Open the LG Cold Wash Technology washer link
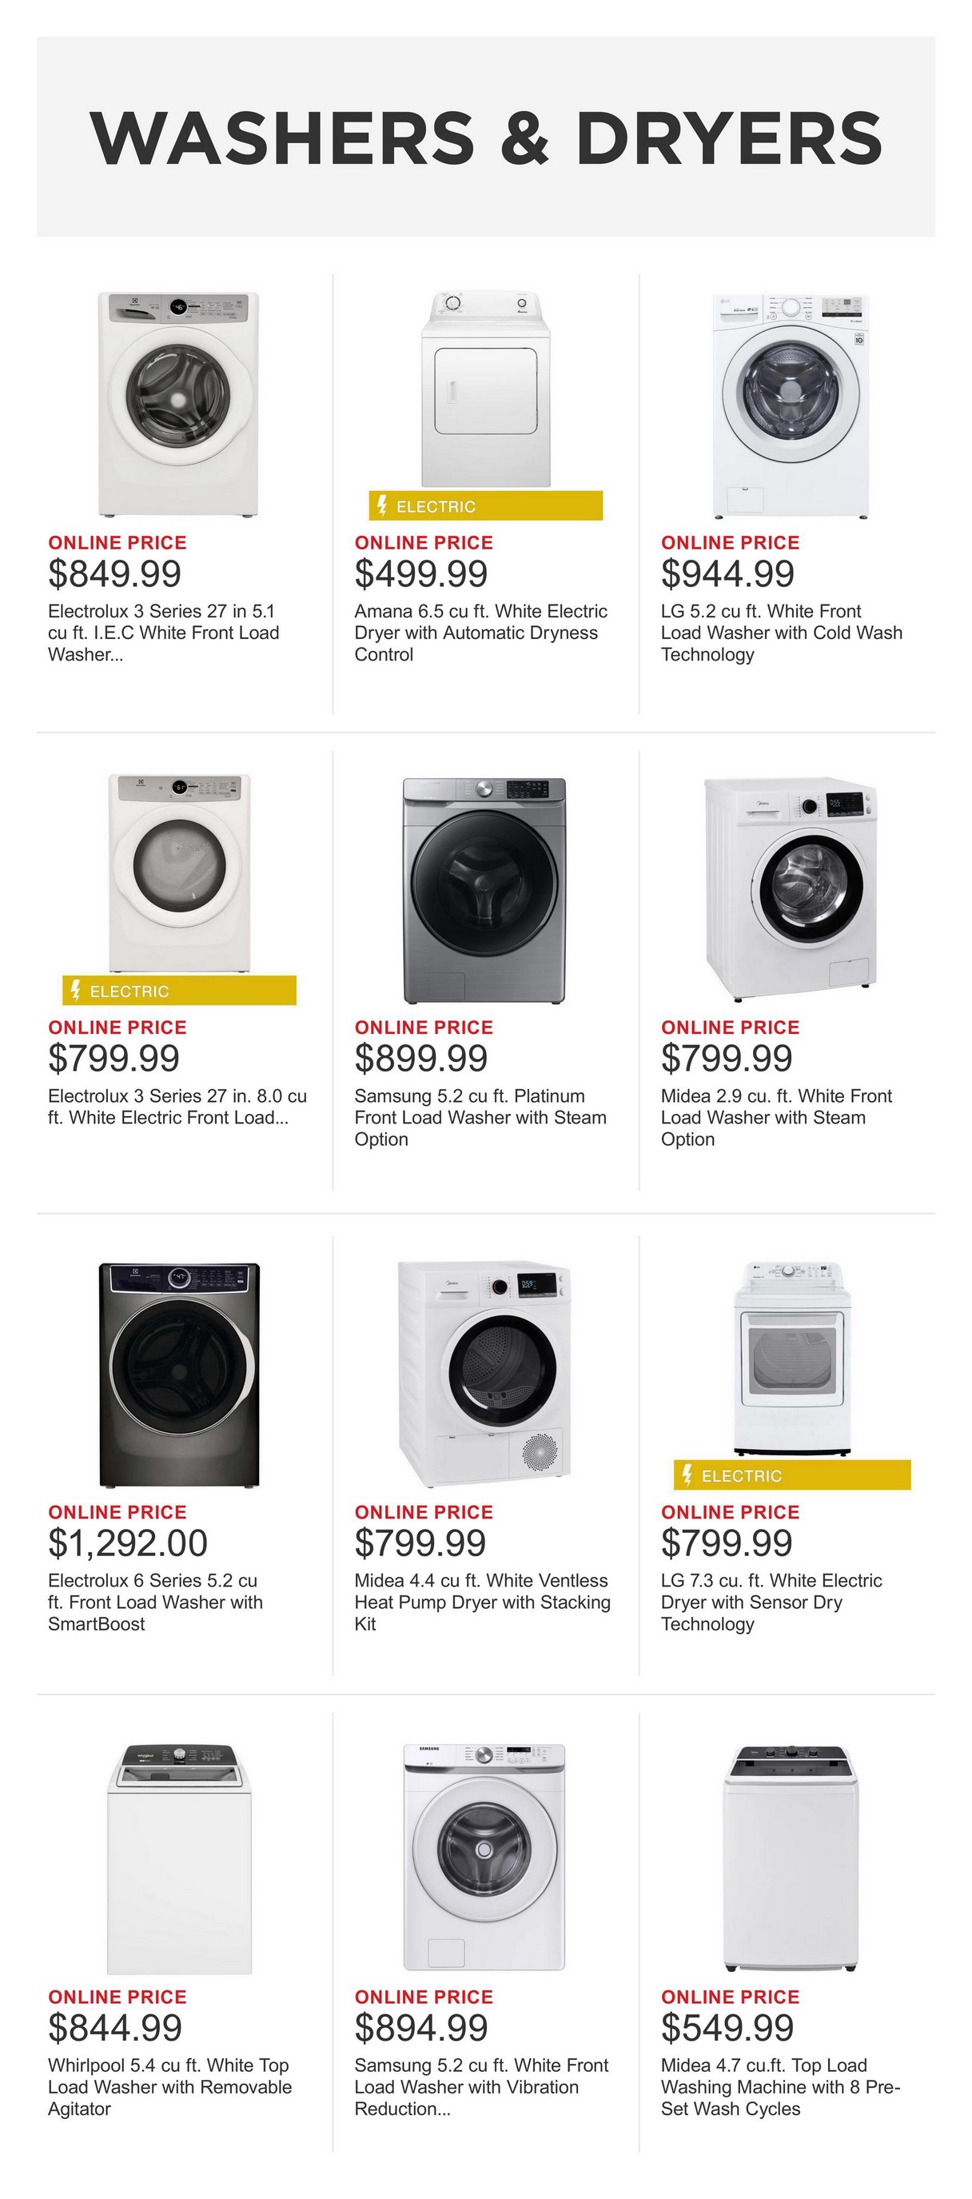The height and width of the screenshot is (2199, 972). tap(781, 633)
